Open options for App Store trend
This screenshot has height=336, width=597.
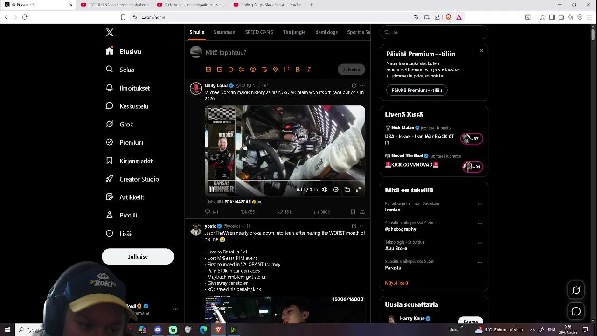pos(480,243)
